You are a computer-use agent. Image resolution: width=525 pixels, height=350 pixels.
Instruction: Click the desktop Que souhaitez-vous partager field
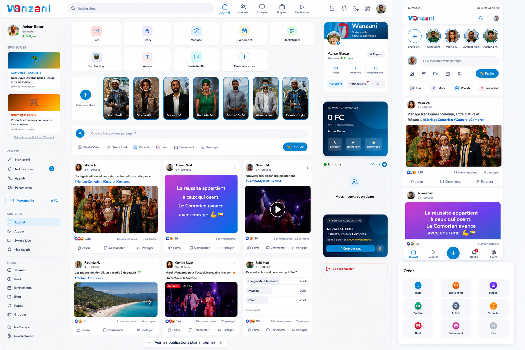[198, 133]
